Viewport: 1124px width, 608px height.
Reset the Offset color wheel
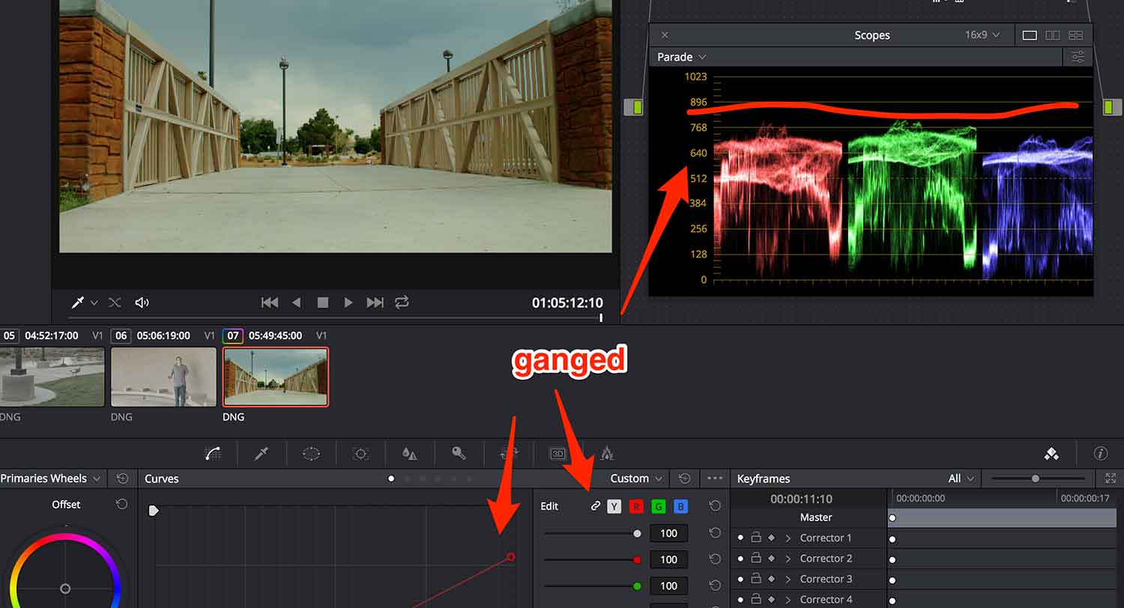point(122,505)
